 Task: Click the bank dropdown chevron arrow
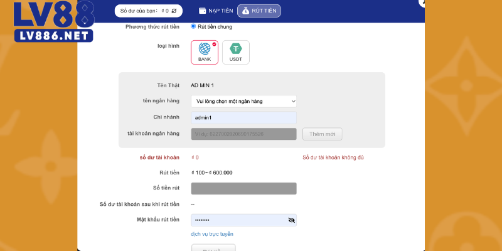pos(292,101)
